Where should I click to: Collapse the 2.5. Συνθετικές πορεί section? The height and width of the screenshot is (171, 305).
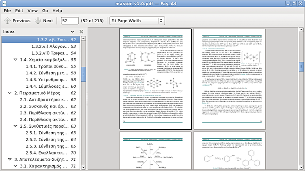click(x=15, y=126)
